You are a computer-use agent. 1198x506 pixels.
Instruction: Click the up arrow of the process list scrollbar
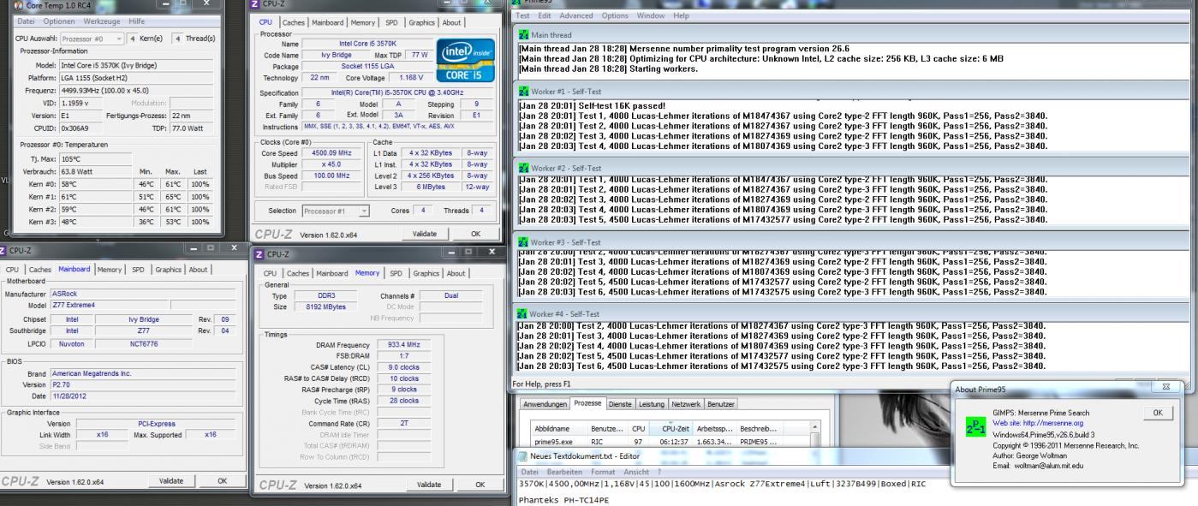pos(814,427)
